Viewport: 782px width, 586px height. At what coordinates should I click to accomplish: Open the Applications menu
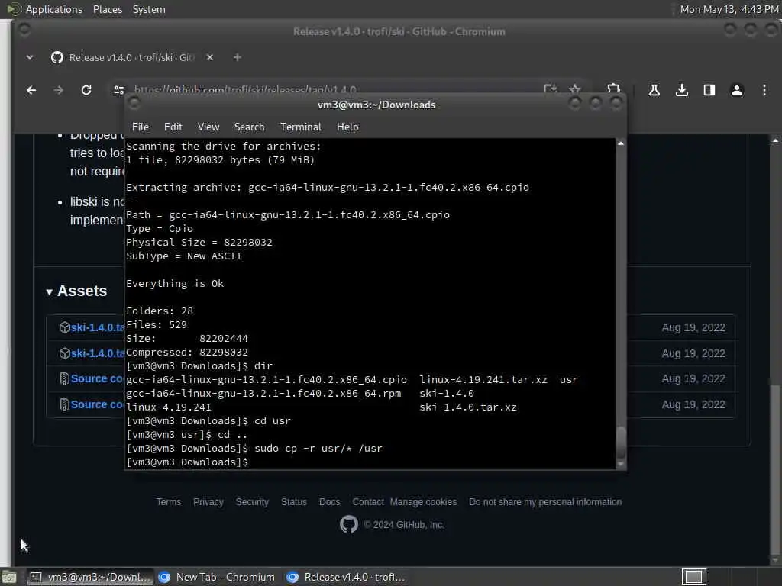coord(54,9)
